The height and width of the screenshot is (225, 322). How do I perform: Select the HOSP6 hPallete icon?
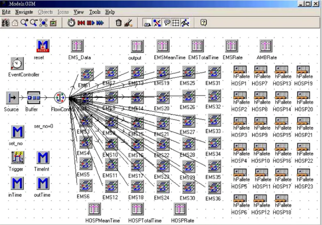(x=240, y=198)
